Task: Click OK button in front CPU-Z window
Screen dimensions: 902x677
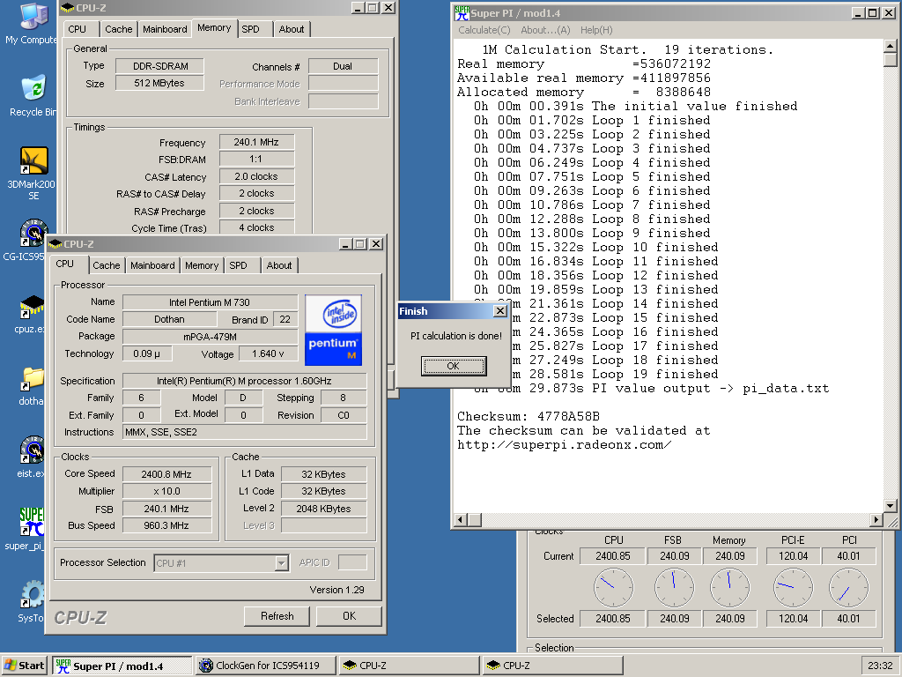Action: (349, 616)
